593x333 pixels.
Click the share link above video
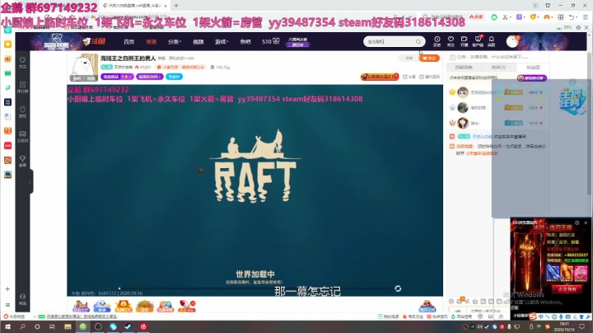pos(409,77)
